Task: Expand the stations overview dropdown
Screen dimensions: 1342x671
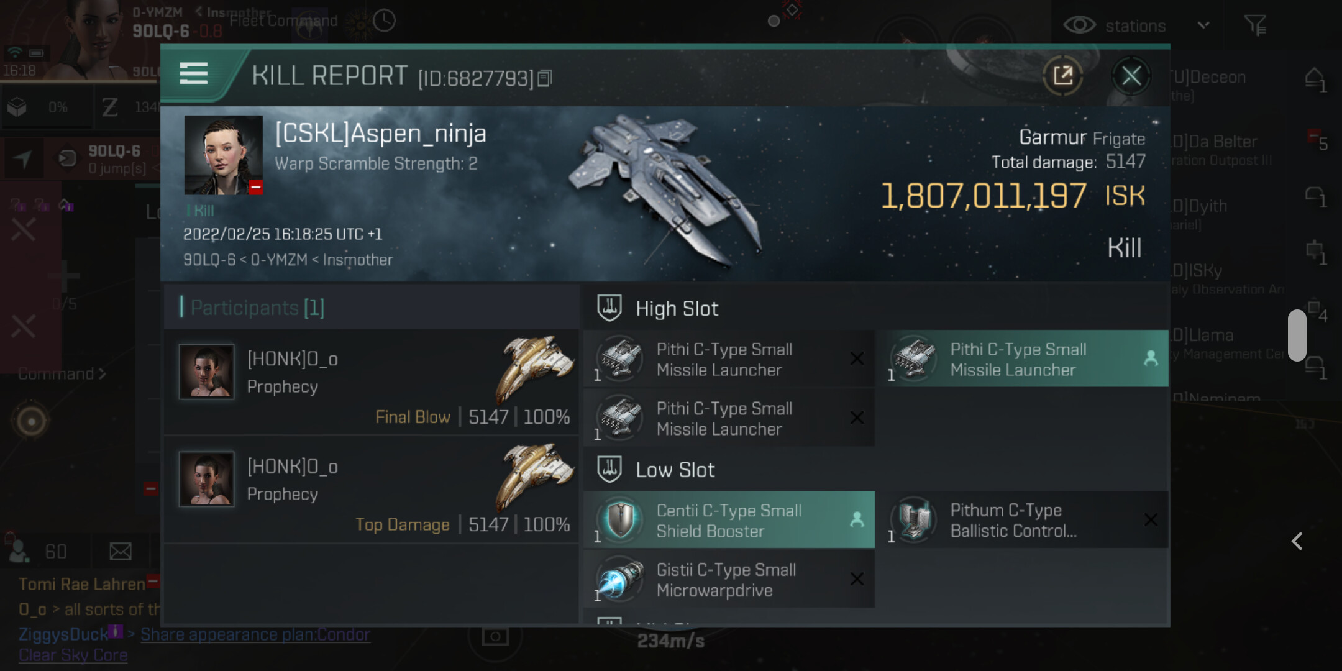Action: [x=1203, y=25]
